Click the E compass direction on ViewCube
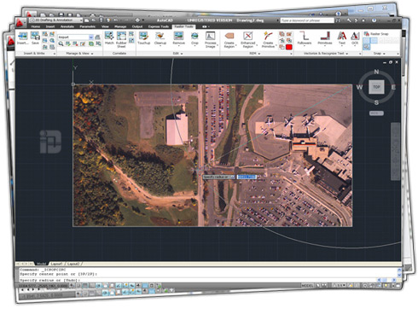 (393, 87)
